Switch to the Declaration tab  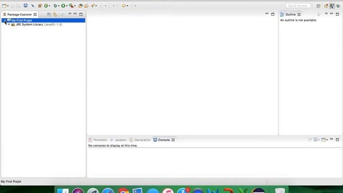(140, 140)
